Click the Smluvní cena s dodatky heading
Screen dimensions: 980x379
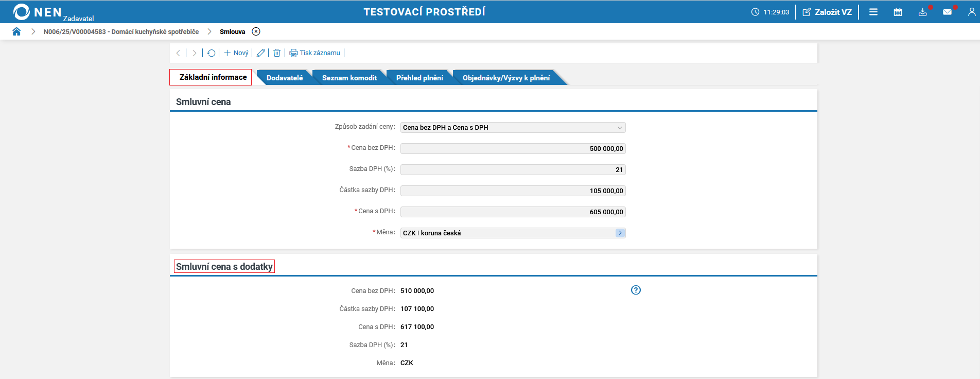click(x=224, y=266)
